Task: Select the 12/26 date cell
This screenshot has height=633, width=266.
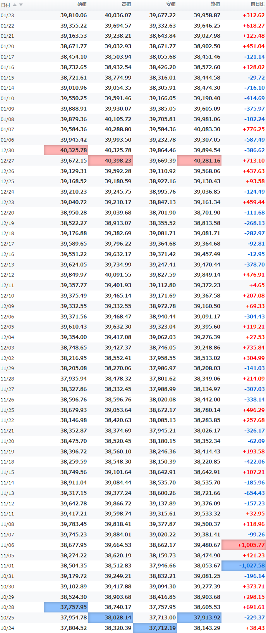Action: 7,171
